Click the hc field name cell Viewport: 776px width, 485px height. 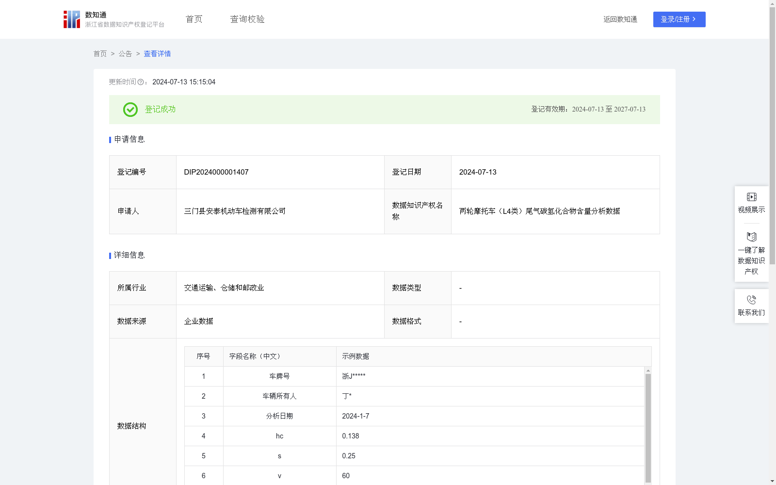coord(280,436)
